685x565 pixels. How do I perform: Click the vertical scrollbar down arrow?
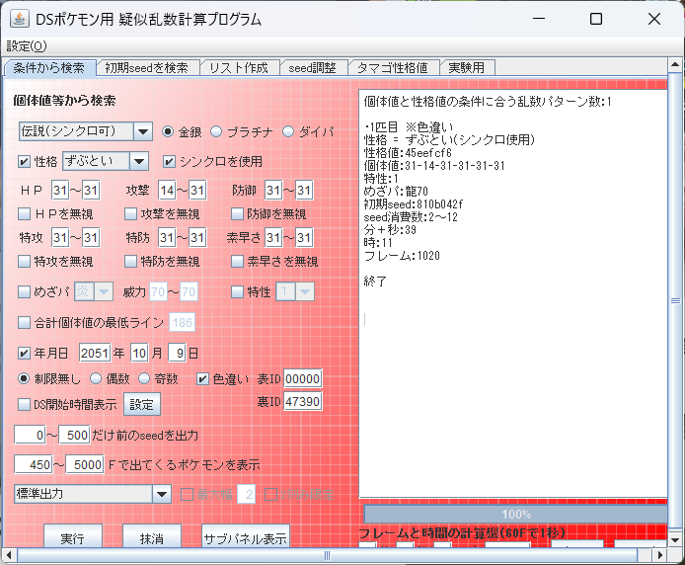(675, 540)
